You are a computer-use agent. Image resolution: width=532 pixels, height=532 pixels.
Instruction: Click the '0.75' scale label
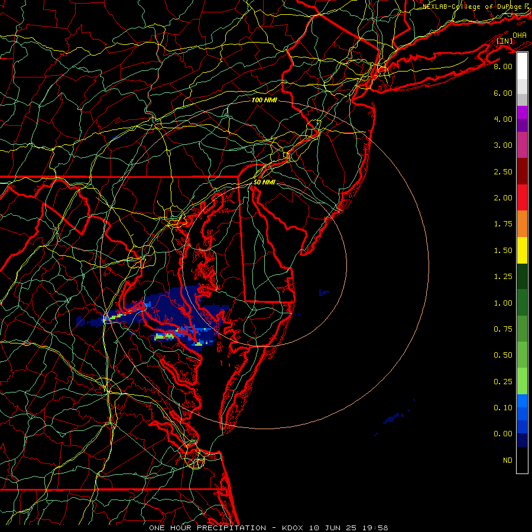tap(503, 329)
